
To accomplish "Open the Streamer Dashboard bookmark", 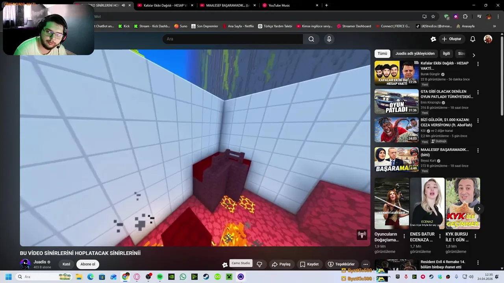I will (353, 26).
